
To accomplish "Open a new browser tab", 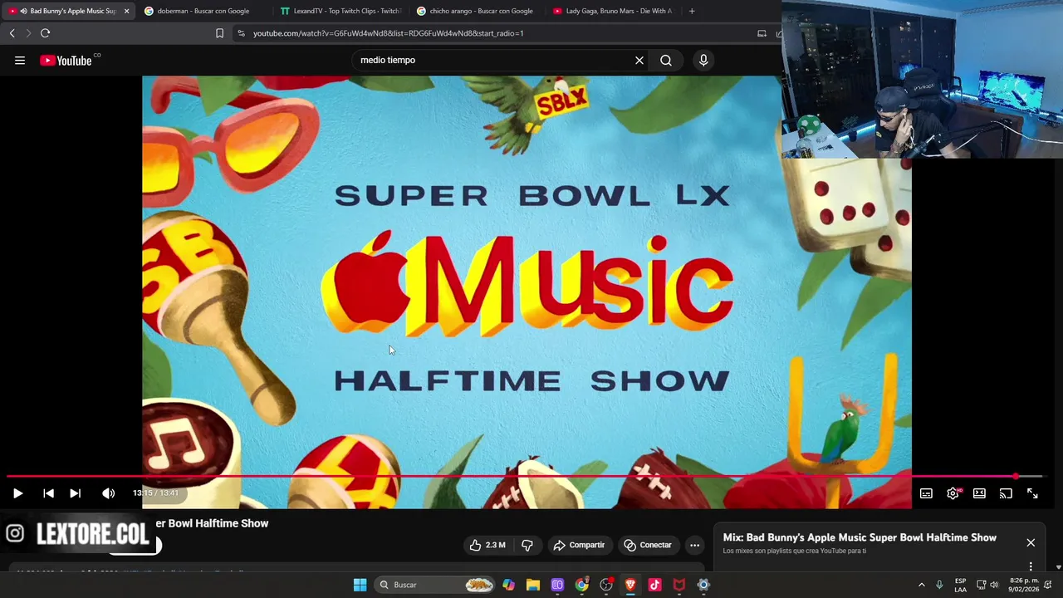I will (x=692, y=11).
